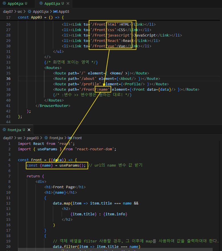222x251 pixels.
Task: Click line number 5 in Front.jsx
Action: pyautogui.click(x=9, y=165)
